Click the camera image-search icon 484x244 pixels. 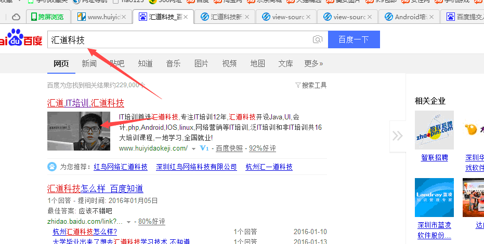317,39
